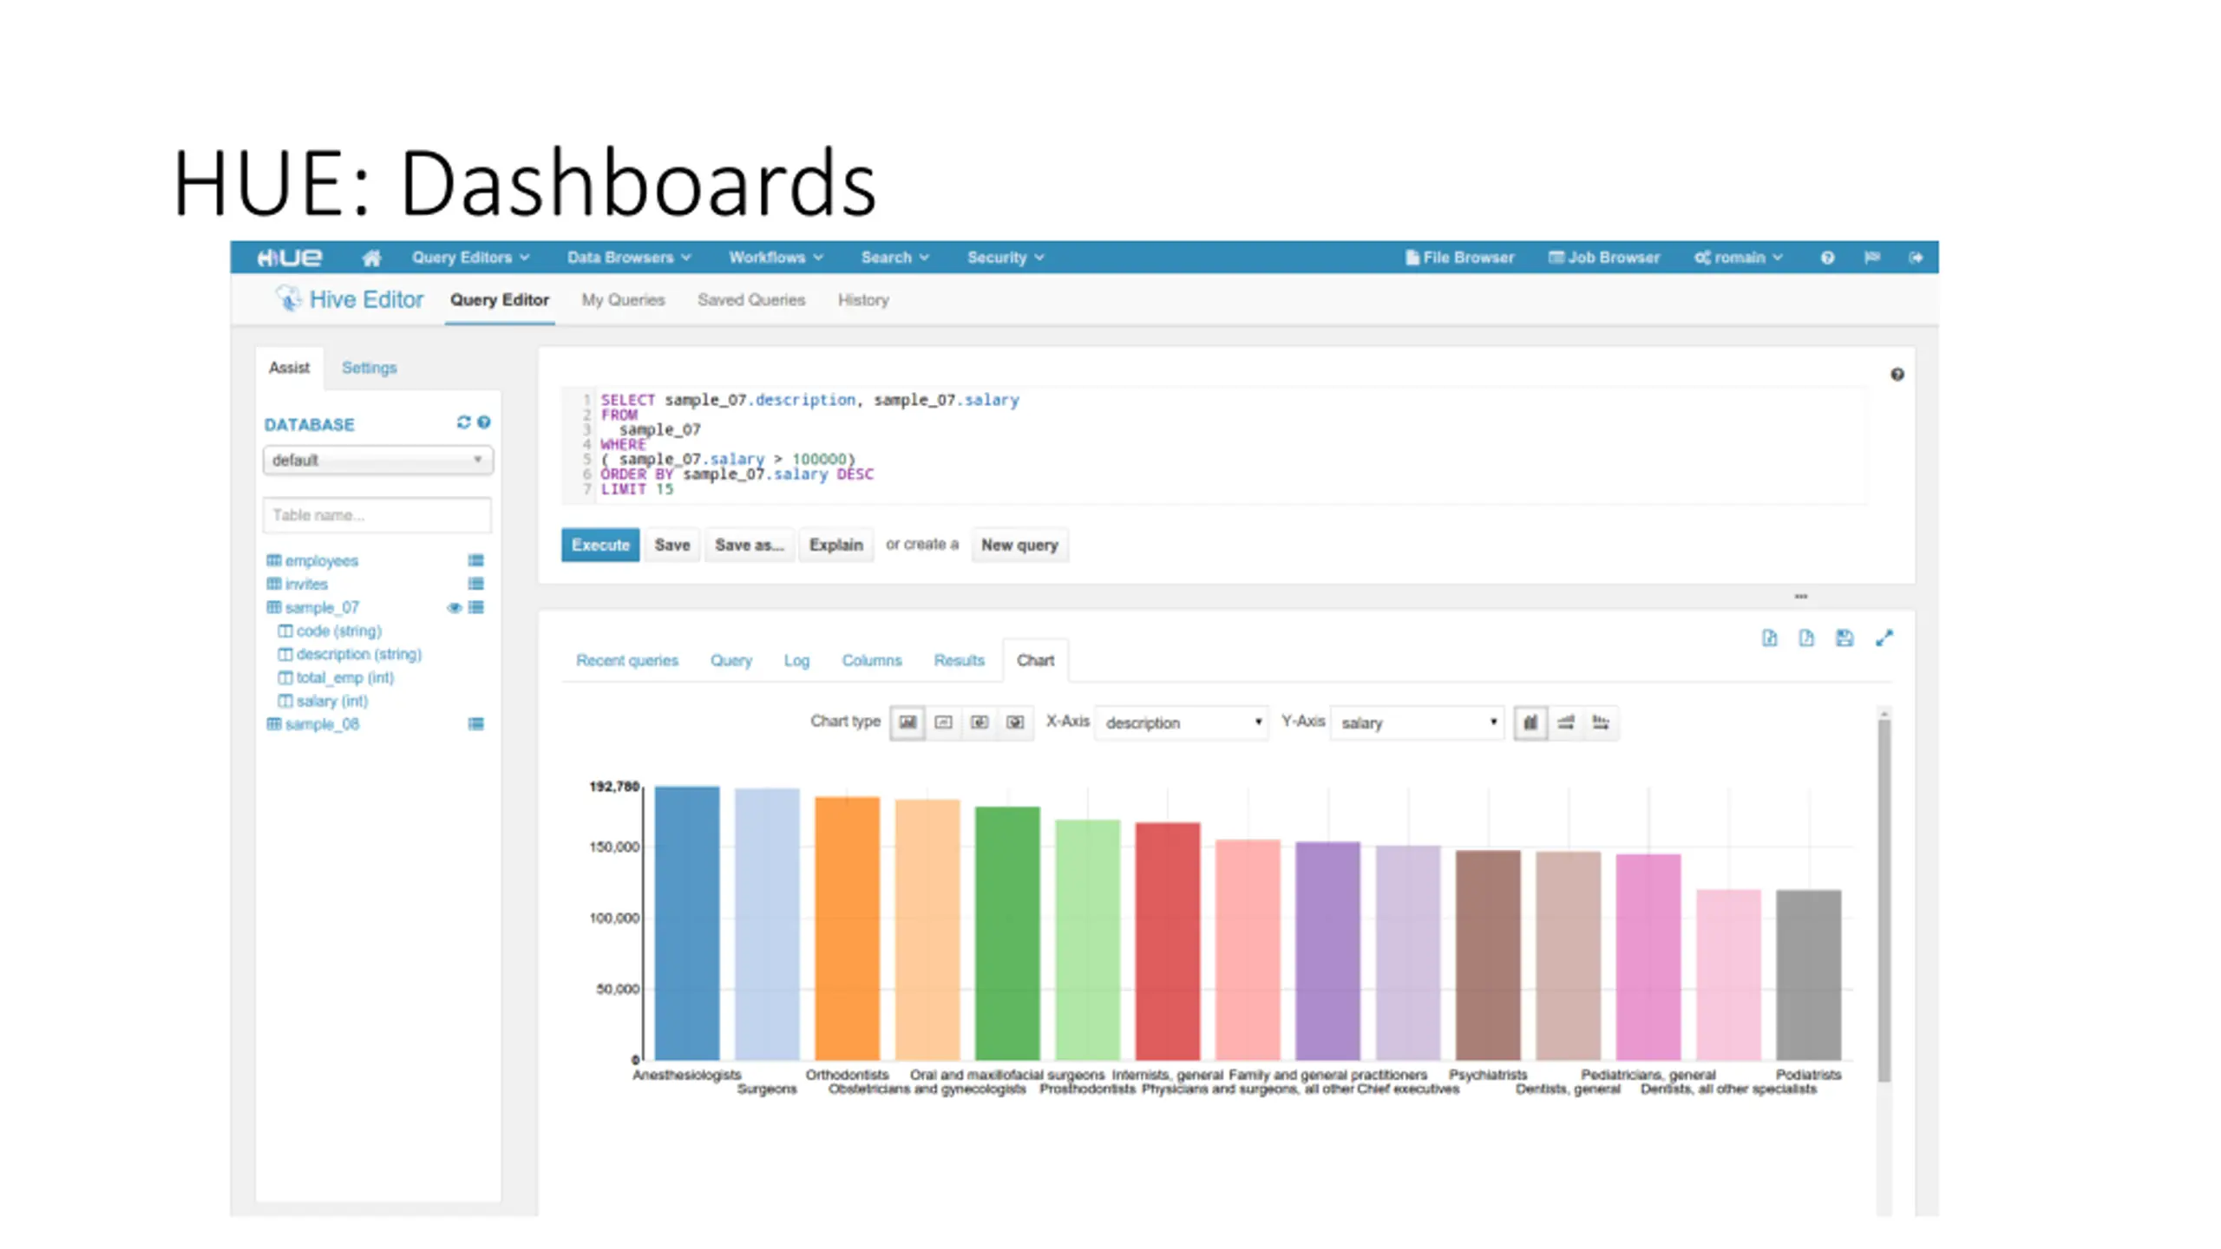This screenshot has height=1249, width=2221.
Task: Open the Job Browser link
Action: tap(1604, 258)
